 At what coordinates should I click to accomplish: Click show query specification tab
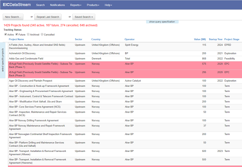pos(162,22)
